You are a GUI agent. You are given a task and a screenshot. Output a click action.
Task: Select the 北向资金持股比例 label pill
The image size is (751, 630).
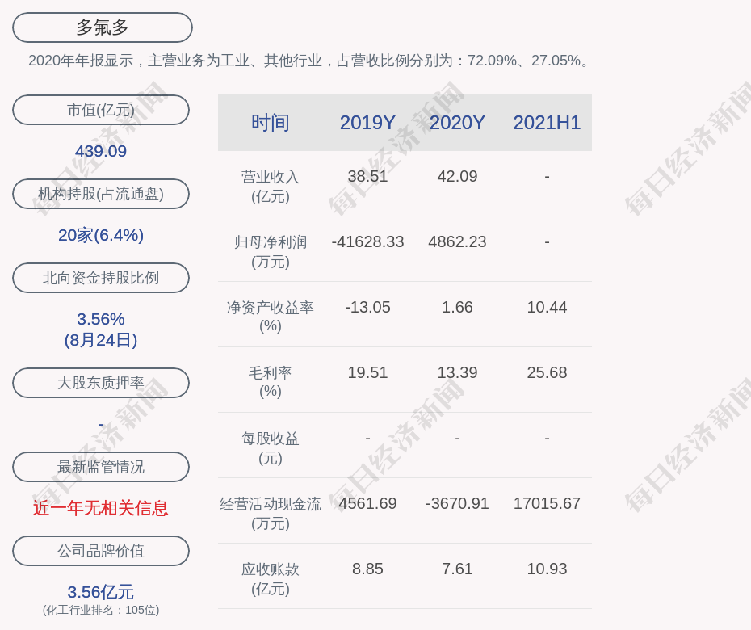(x=101, y=278)
